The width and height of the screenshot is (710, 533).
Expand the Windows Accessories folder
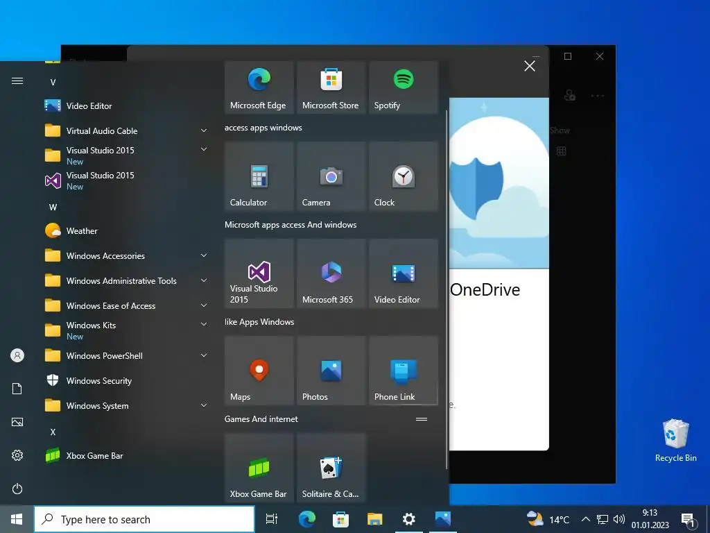(127, 256)
